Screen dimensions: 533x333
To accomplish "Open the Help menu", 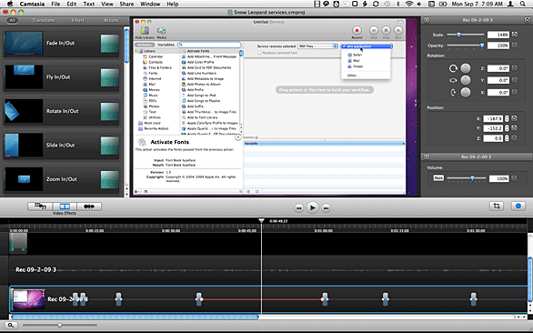I will [172, 4].
